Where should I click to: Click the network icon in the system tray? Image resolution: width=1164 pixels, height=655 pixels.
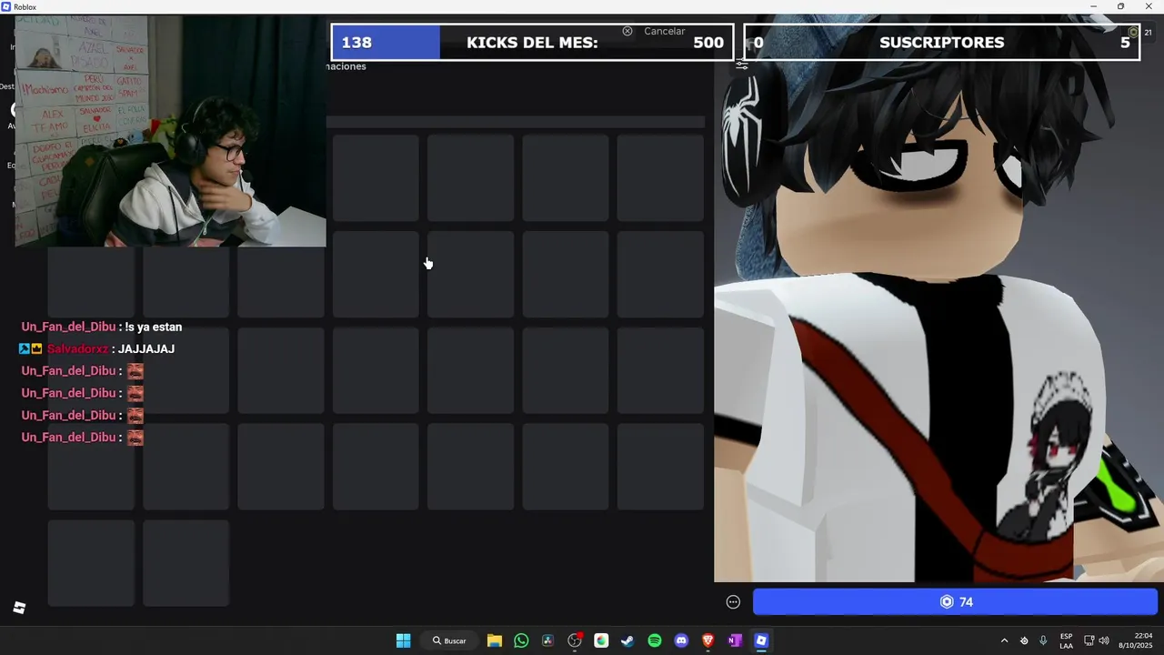coord(1089,640)
